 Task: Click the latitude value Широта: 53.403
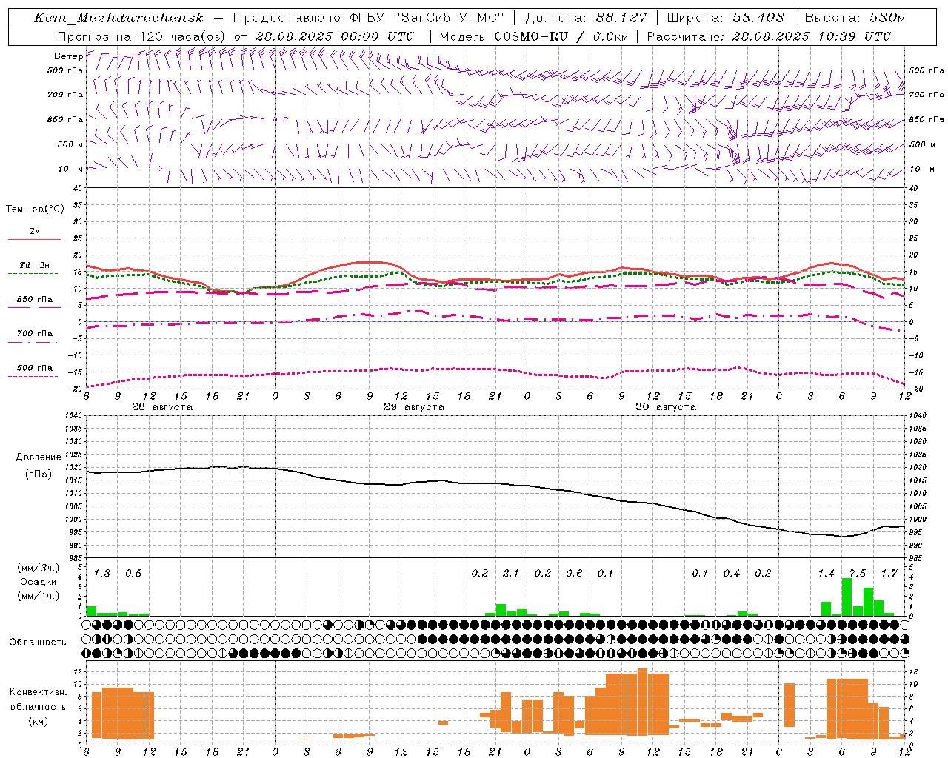tap(725, 18)
